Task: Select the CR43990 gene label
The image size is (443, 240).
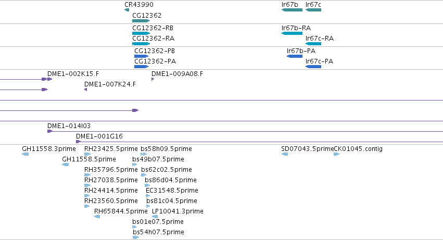Action: pyautogui.click(x=139, y=5)
